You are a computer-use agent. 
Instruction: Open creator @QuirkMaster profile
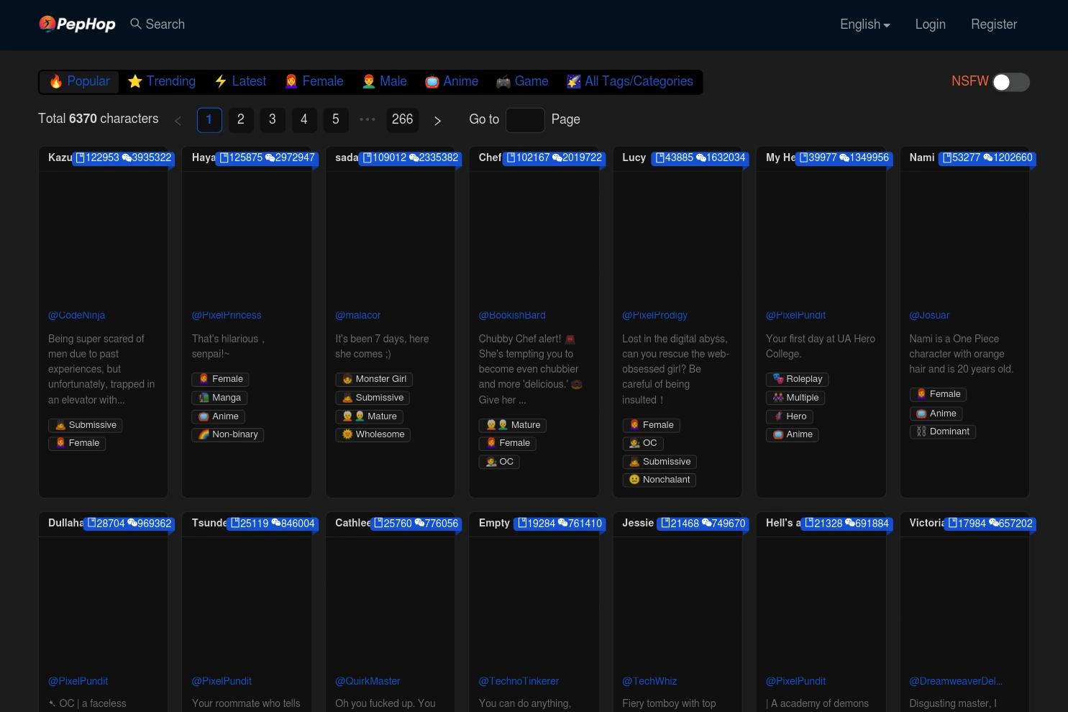pyautogui.click(x=368, y=681)
